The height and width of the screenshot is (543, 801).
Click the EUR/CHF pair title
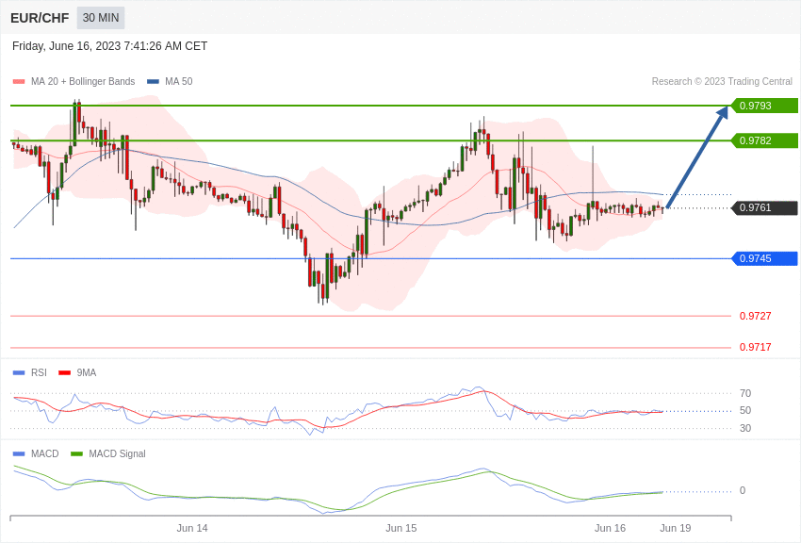[x=40, y=19]
